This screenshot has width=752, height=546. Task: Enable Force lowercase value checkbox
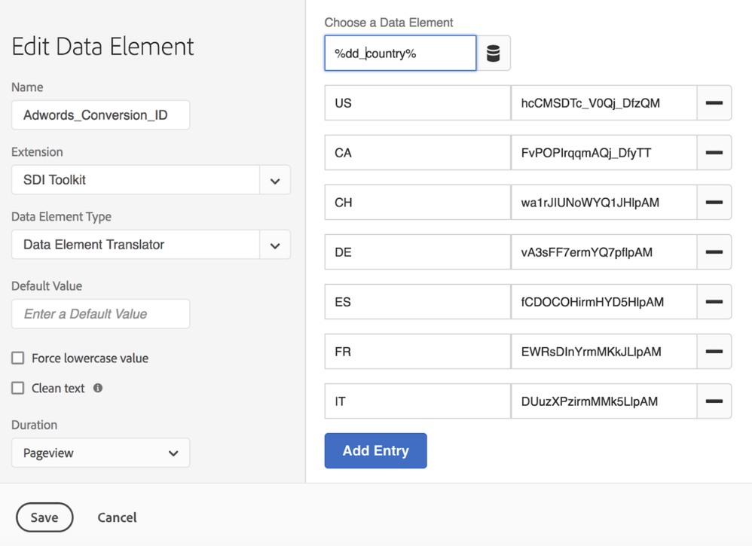[x=18, y=358]
